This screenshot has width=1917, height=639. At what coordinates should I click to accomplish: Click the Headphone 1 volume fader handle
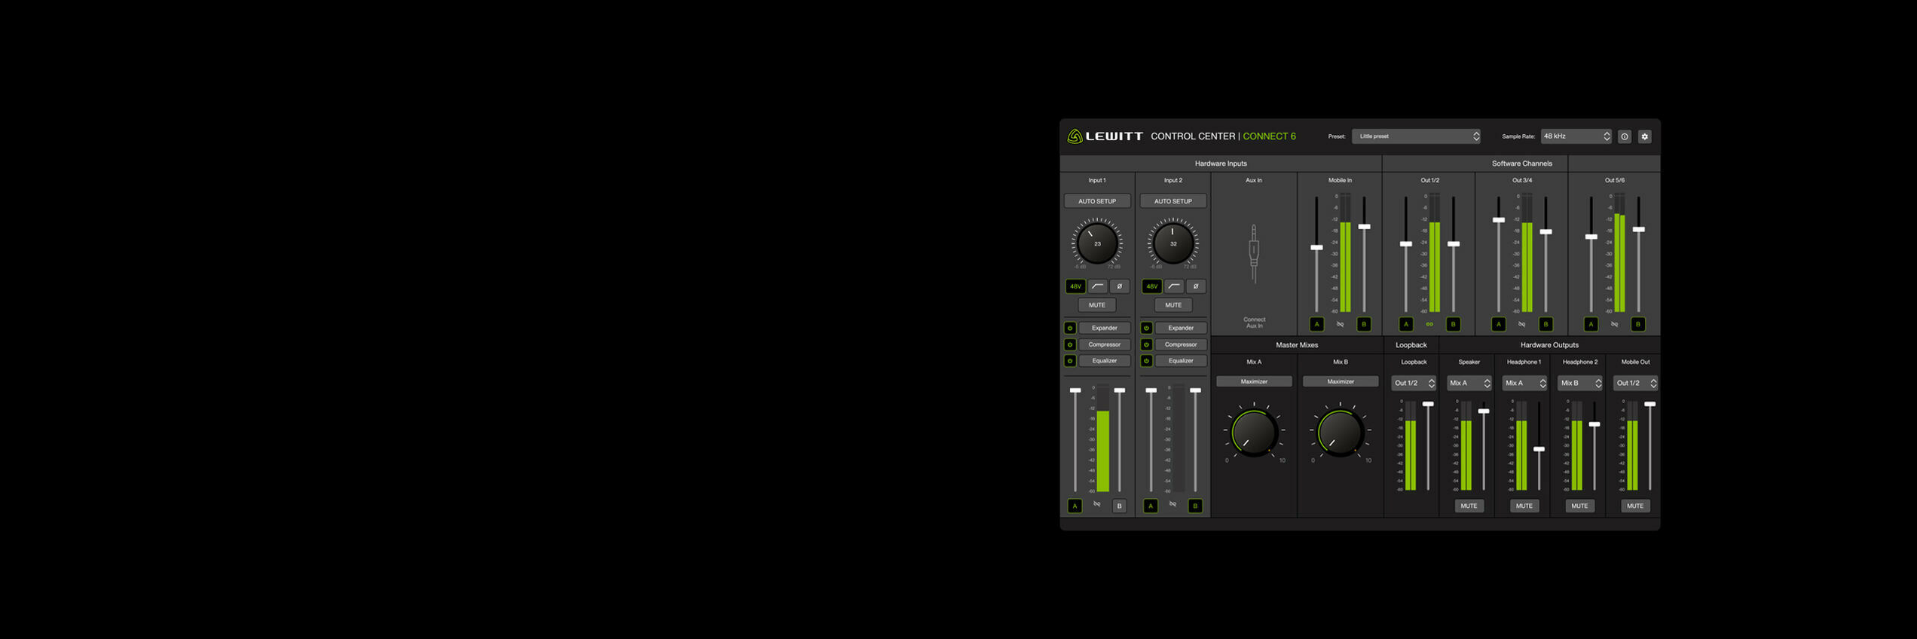(x=1539, y=449)
